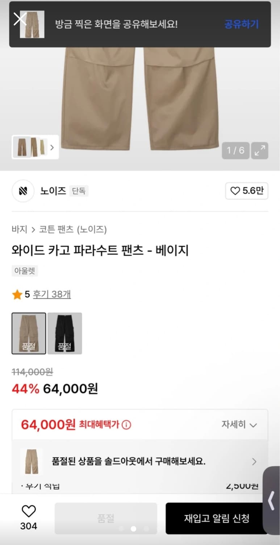Screen dimensions: 280x545
Task: Close the screenshot share banner
Action: pos(20,19)
